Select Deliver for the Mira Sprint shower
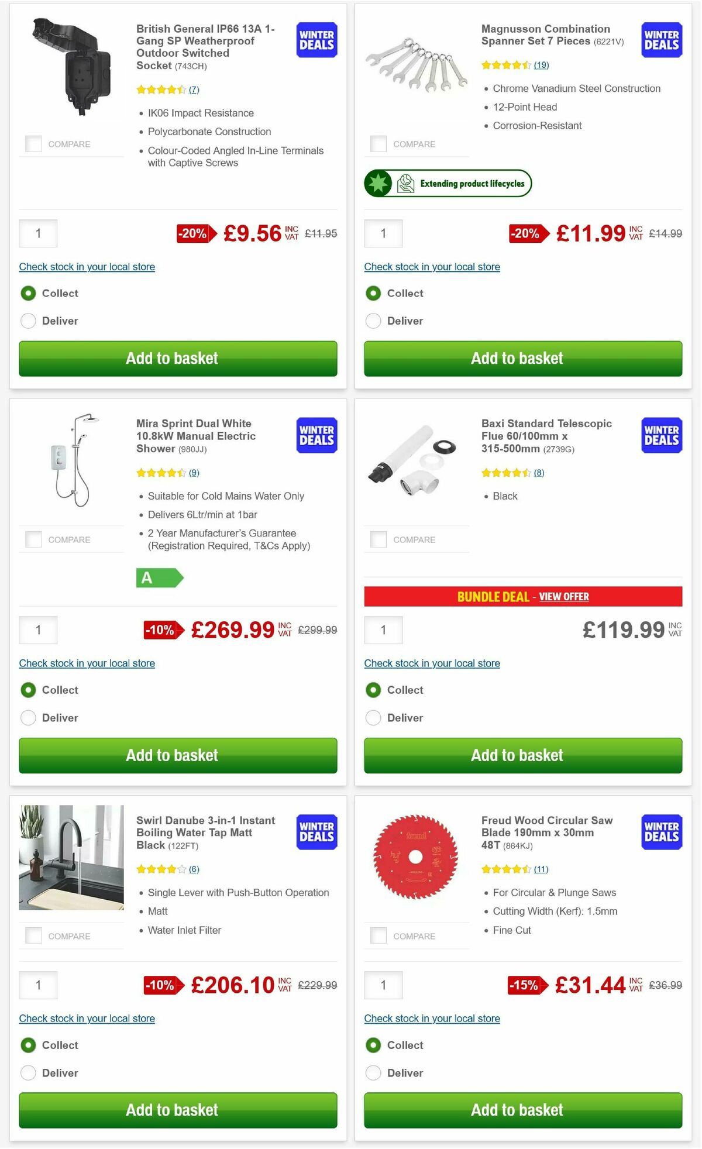Image resolution: width=702 pixels, height=1149 pixels. click(x=28, y=717)
